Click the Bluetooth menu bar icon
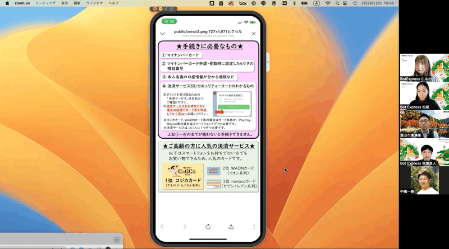 pyautogui.click(x=294, y=3)
